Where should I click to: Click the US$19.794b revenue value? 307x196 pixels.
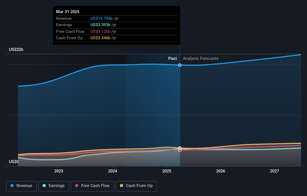[101, 18]
